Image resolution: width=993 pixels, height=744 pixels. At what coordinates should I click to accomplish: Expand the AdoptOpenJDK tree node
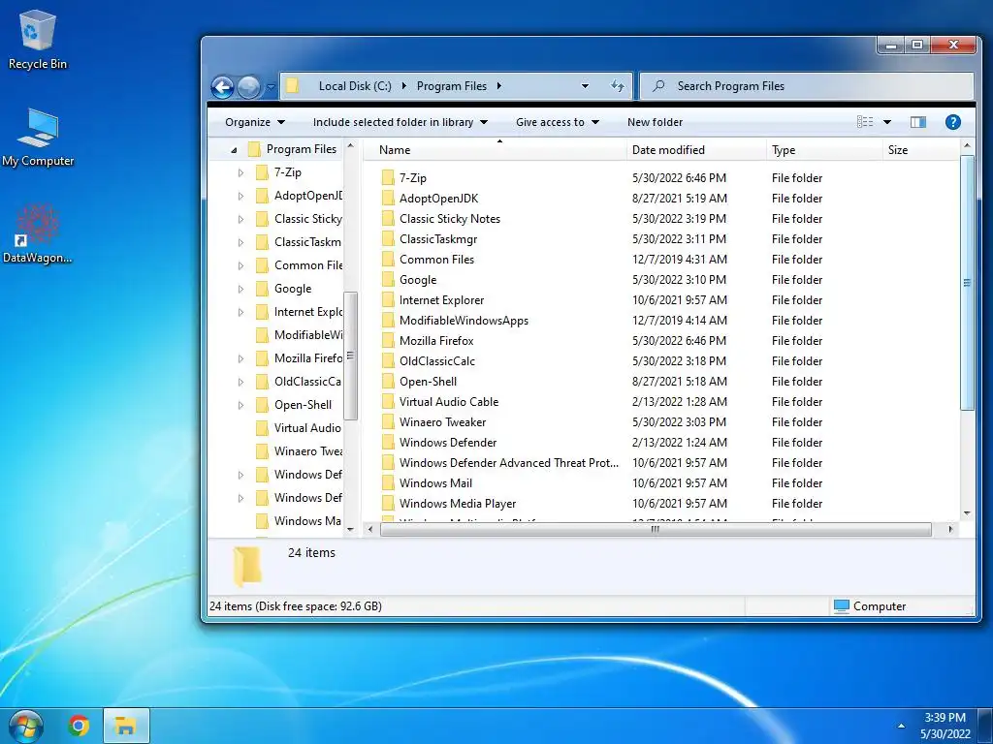click(x=240, y=196)
